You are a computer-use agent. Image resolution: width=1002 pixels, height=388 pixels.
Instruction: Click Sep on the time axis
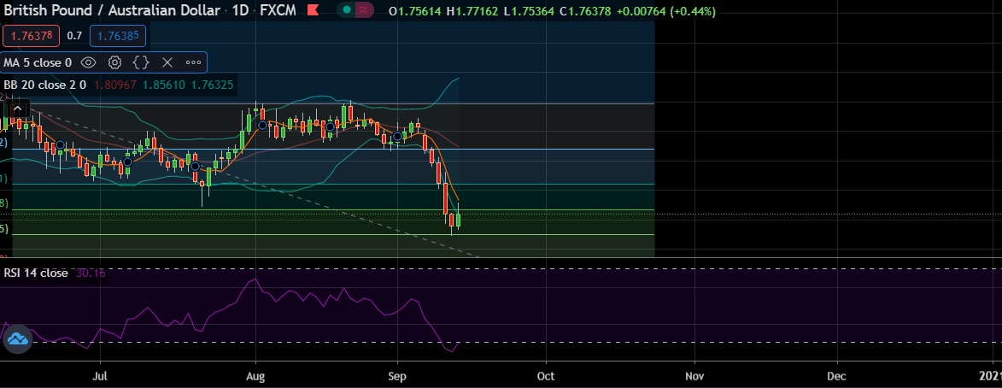click(397, 377)
